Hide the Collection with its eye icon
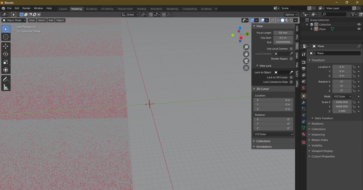Screen dimensions: 363x190 click(x=359, y=24)
